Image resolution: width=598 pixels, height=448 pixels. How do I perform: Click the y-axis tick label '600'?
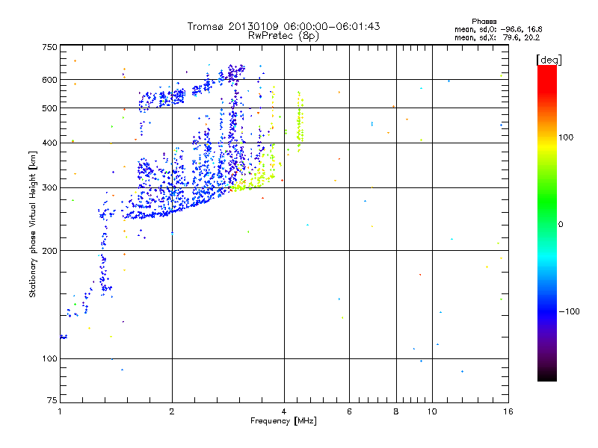click(50, 80)
